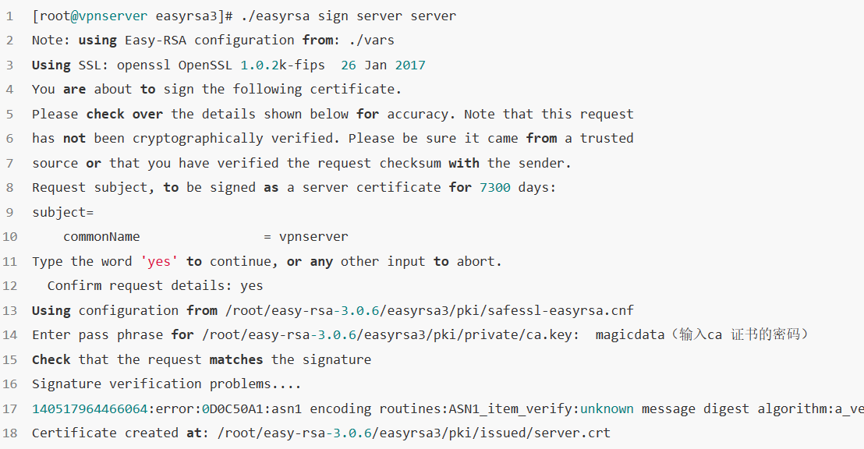Click the year '2017' on line 3

410,65
